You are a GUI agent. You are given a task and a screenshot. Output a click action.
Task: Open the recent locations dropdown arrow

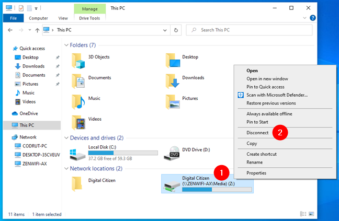30,30
